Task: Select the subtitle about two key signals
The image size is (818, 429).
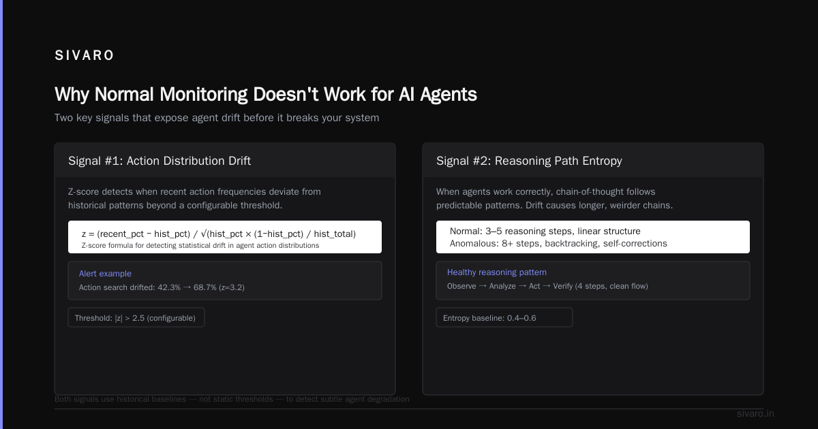Action: click(217, 118)
